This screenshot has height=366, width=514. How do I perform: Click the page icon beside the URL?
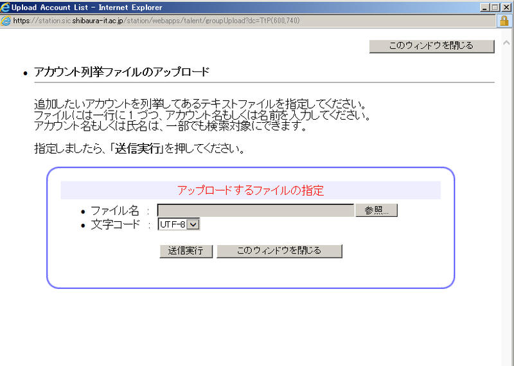(x=6, y=21)
